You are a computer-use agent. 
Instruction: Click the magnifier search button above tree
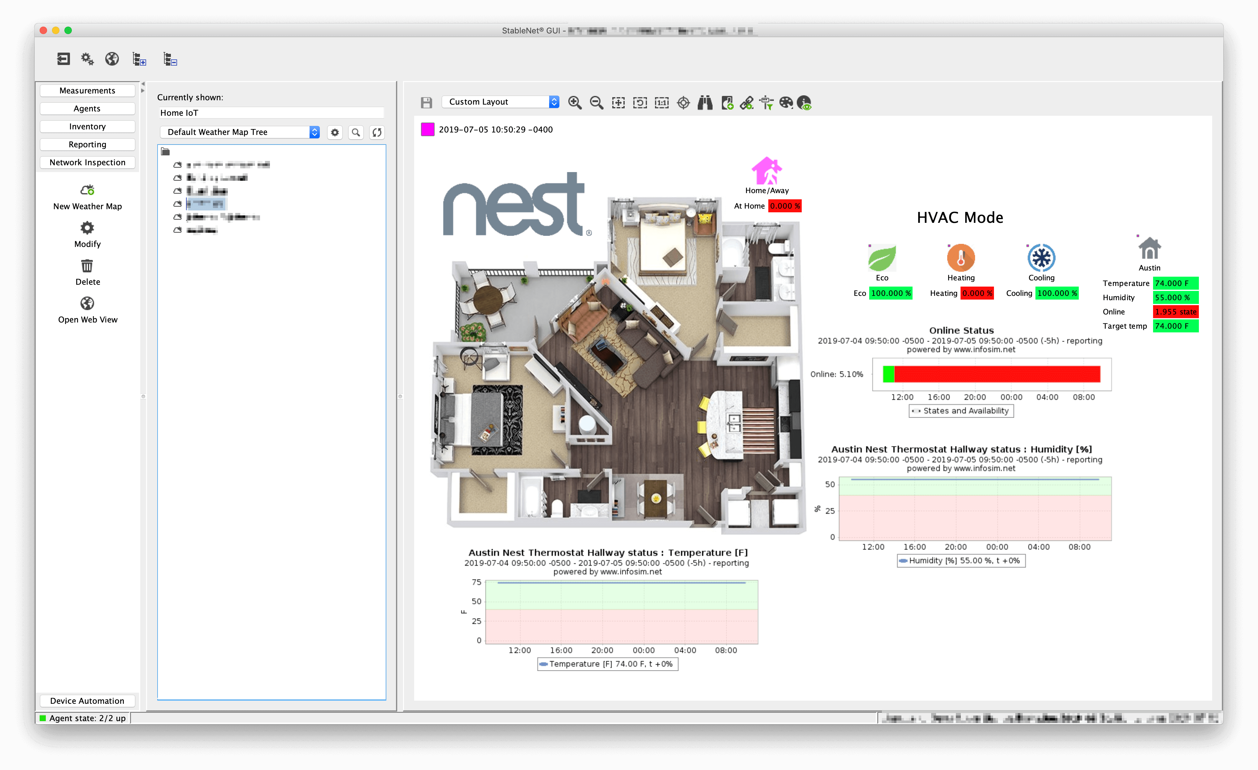pyautogui.click(x=356, y=132)
